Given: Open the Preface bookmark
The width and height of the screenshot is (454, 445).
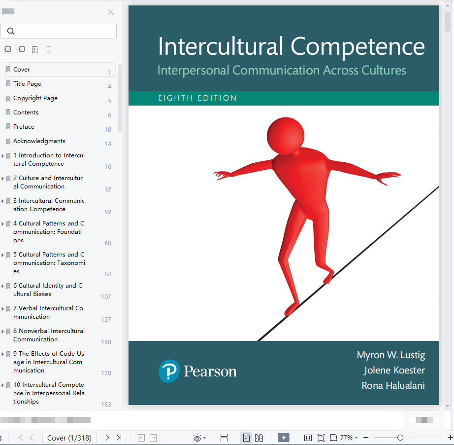Looking at the screenshot, I should [24, 126].
